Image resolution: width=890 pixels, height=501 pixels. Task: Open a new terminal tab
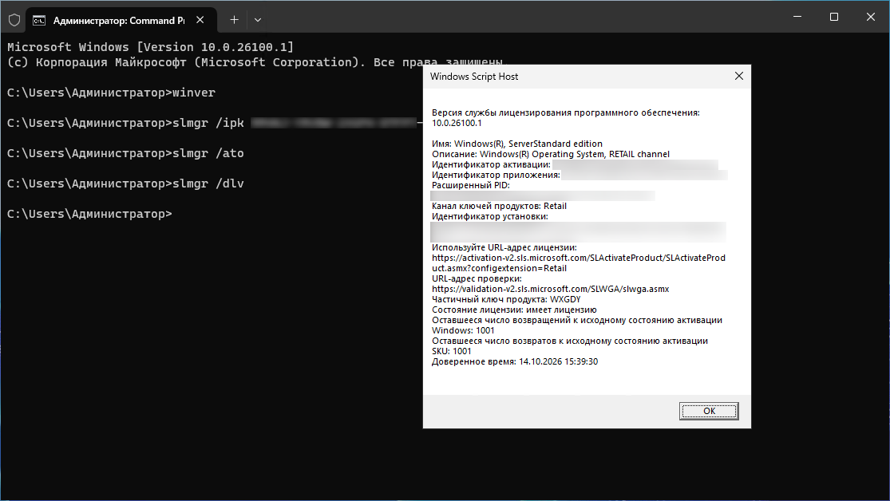coord(234,20)
